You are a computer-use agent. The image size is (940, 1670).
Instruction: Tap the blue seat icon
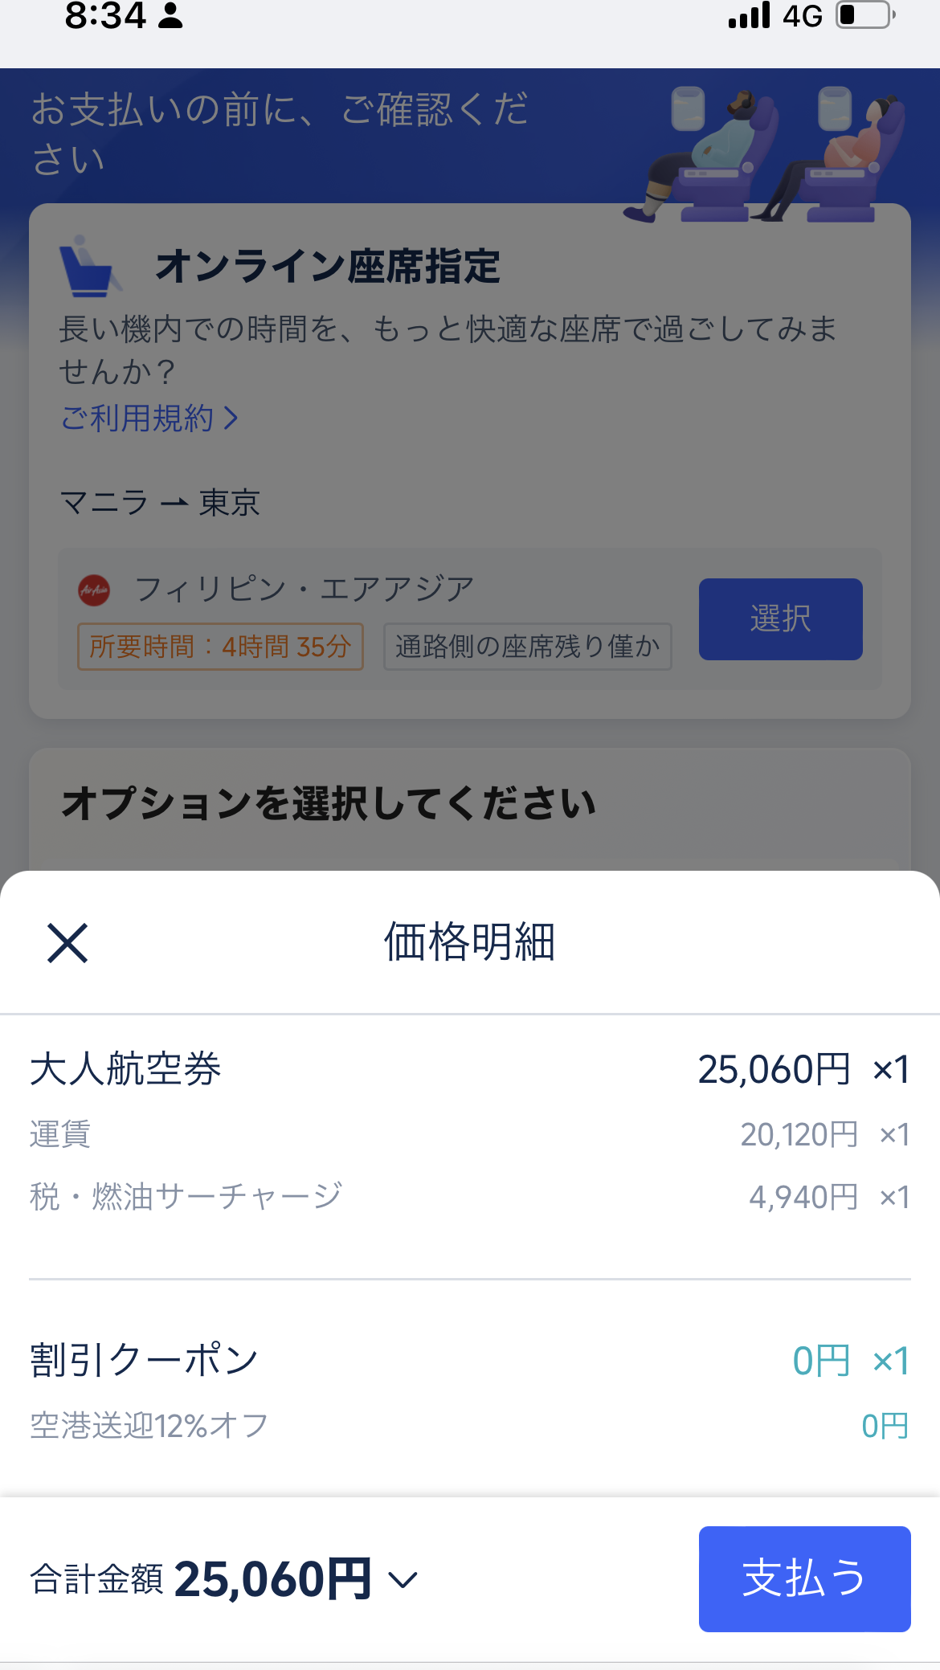(x=88, y=267)
